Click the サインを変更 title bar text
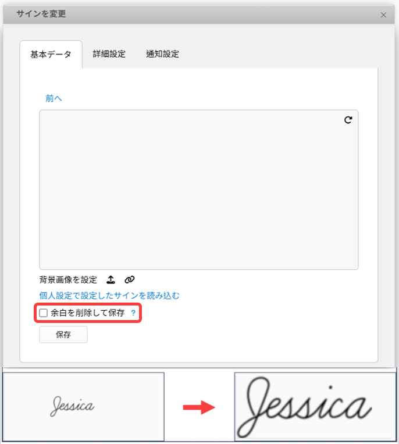399x444 pixels. (41, 13)
